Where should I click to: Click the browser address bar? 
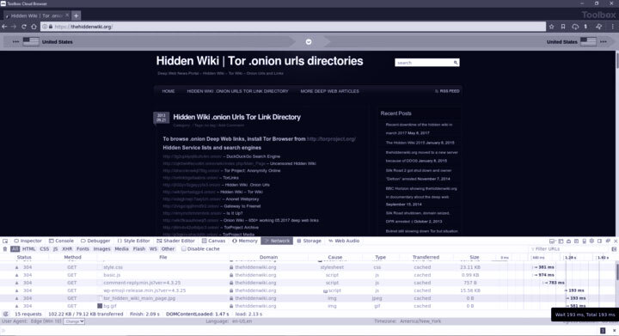point(293,27)
